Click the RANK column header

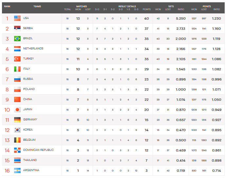click(7, 6)
